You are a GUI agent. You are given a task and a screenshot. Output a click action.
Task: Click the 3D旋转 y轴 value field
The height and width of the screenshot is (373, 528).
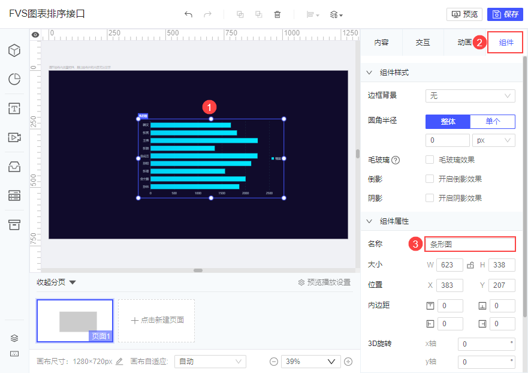486,362
